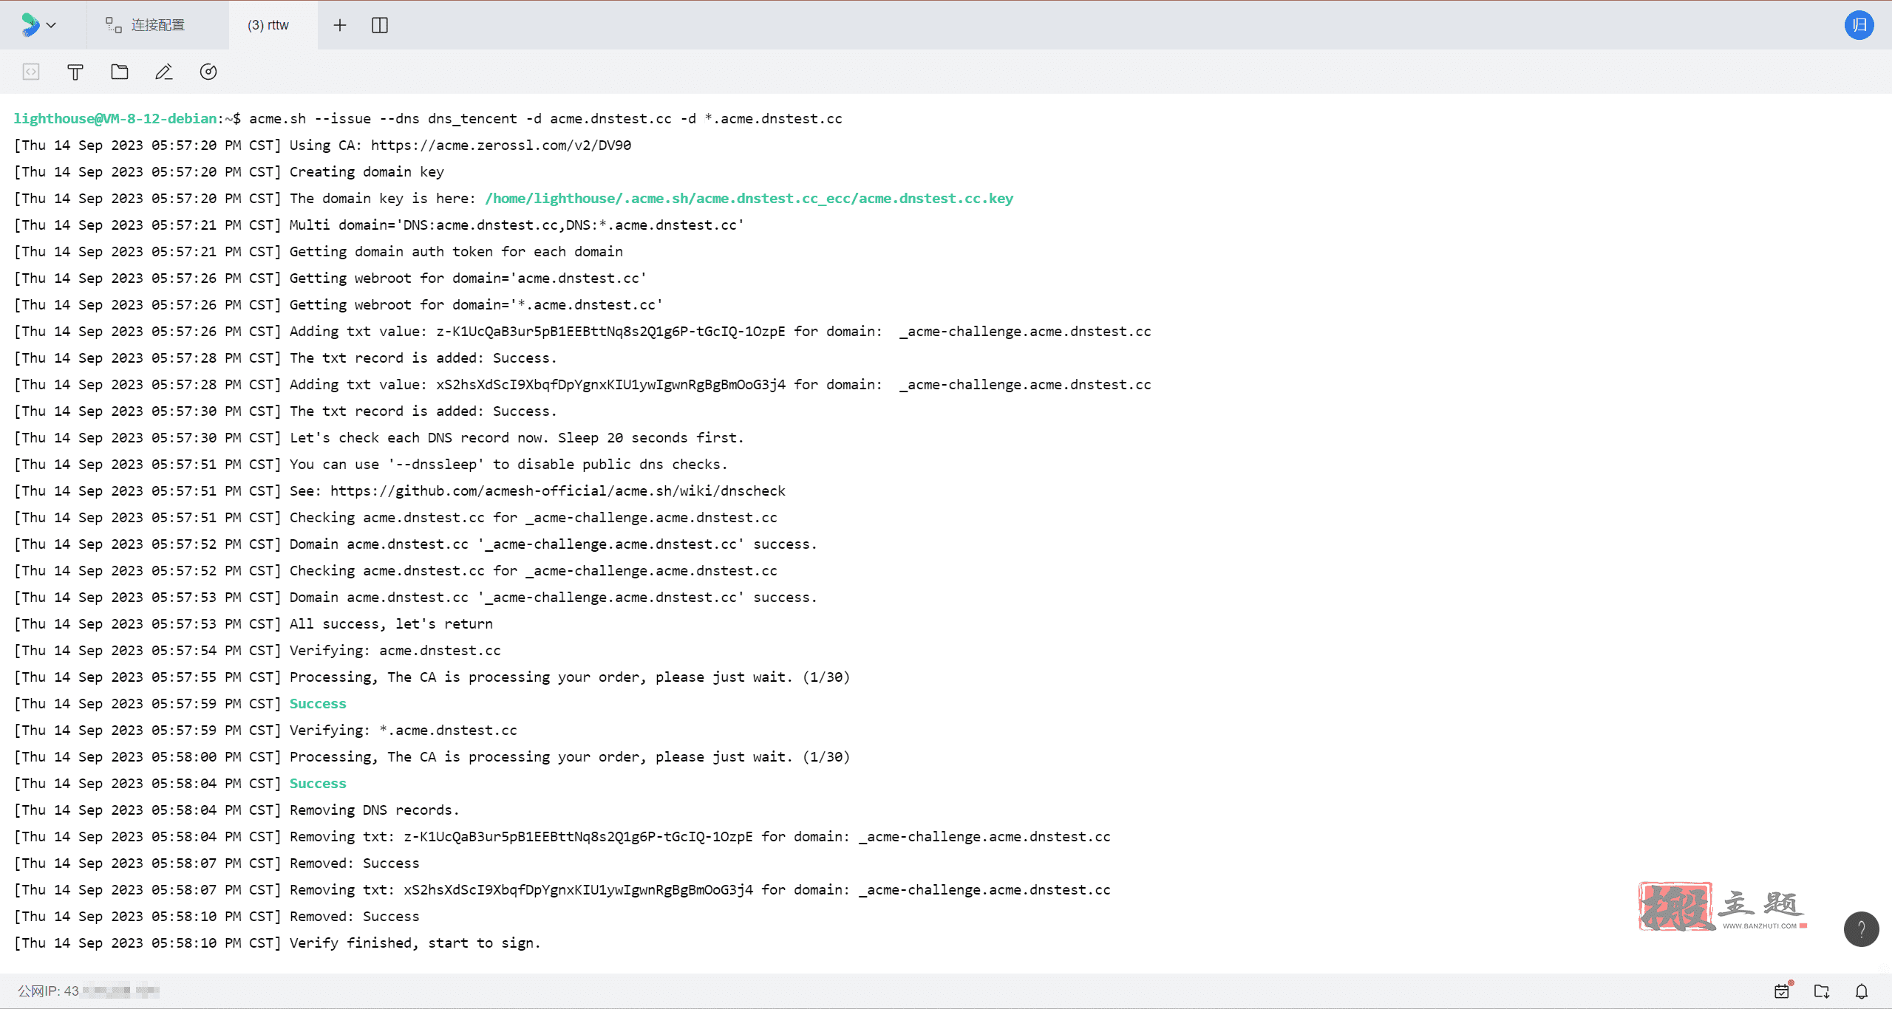Click the 'Multi domain=' output line
Viewport: 1892px width, 1009px height.
(379, 225)
